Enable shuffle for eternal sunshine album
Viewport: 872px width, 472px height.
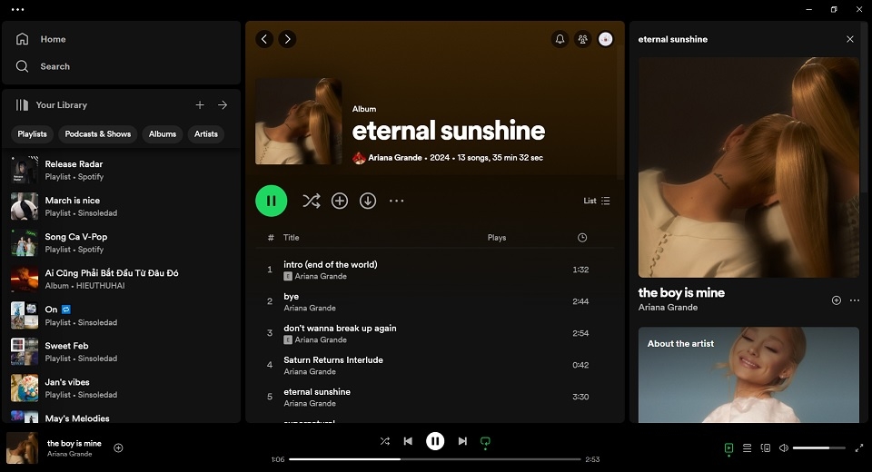pos(312,201)
